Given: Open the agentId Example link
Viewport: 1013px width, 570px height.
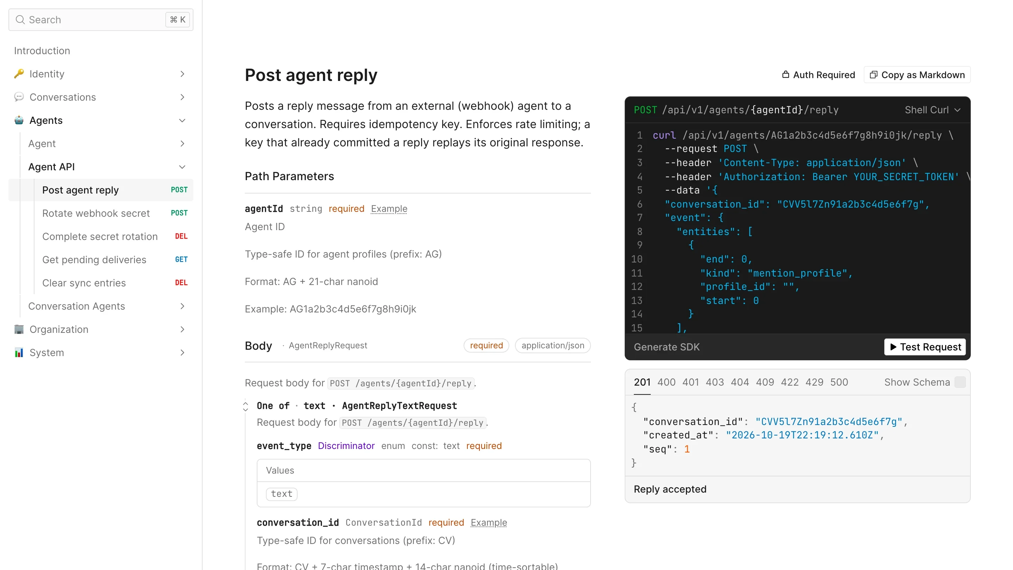Looking at the screenshot, I should pos(389,209).
